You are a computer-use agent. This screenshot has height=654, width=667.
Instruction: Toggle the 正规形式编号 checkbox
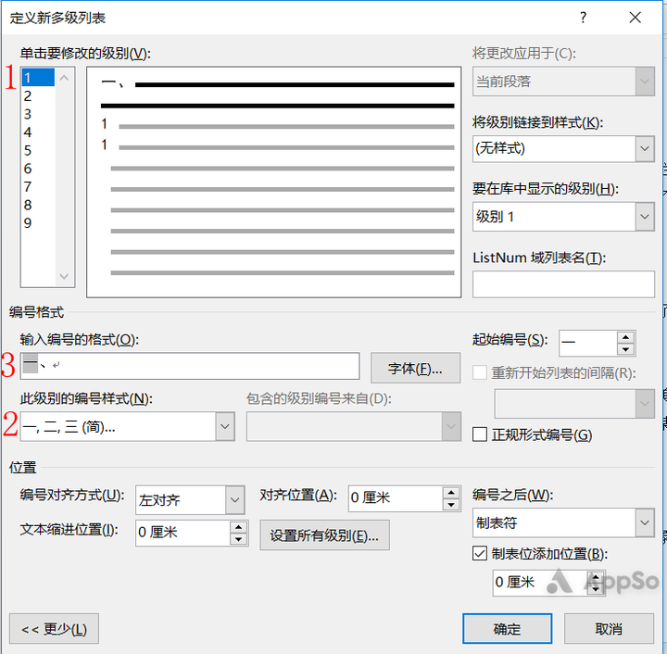click(x=480, y=434)
